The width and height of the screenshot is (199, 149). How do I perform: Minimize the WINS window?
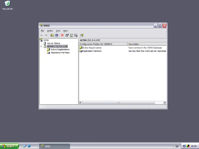pyautogui.click(x=155, y=25)
